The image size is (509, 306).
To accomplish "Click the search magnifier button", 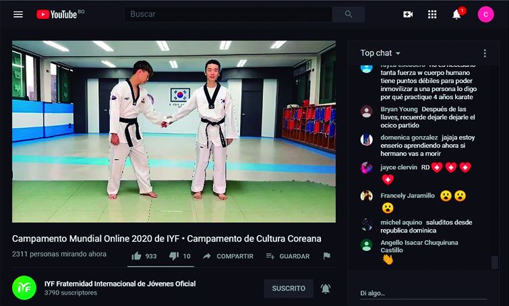I will point(349,14).
